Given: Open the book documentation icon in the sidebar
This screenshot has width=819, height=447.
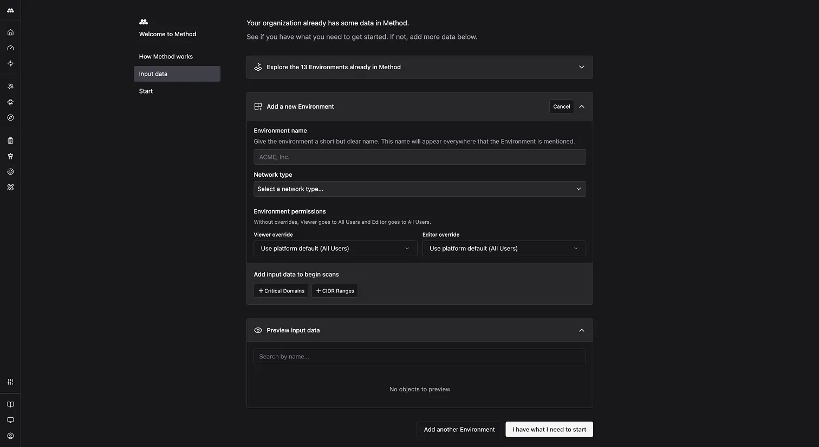Looking at the screenshot, I should point(10,405).
